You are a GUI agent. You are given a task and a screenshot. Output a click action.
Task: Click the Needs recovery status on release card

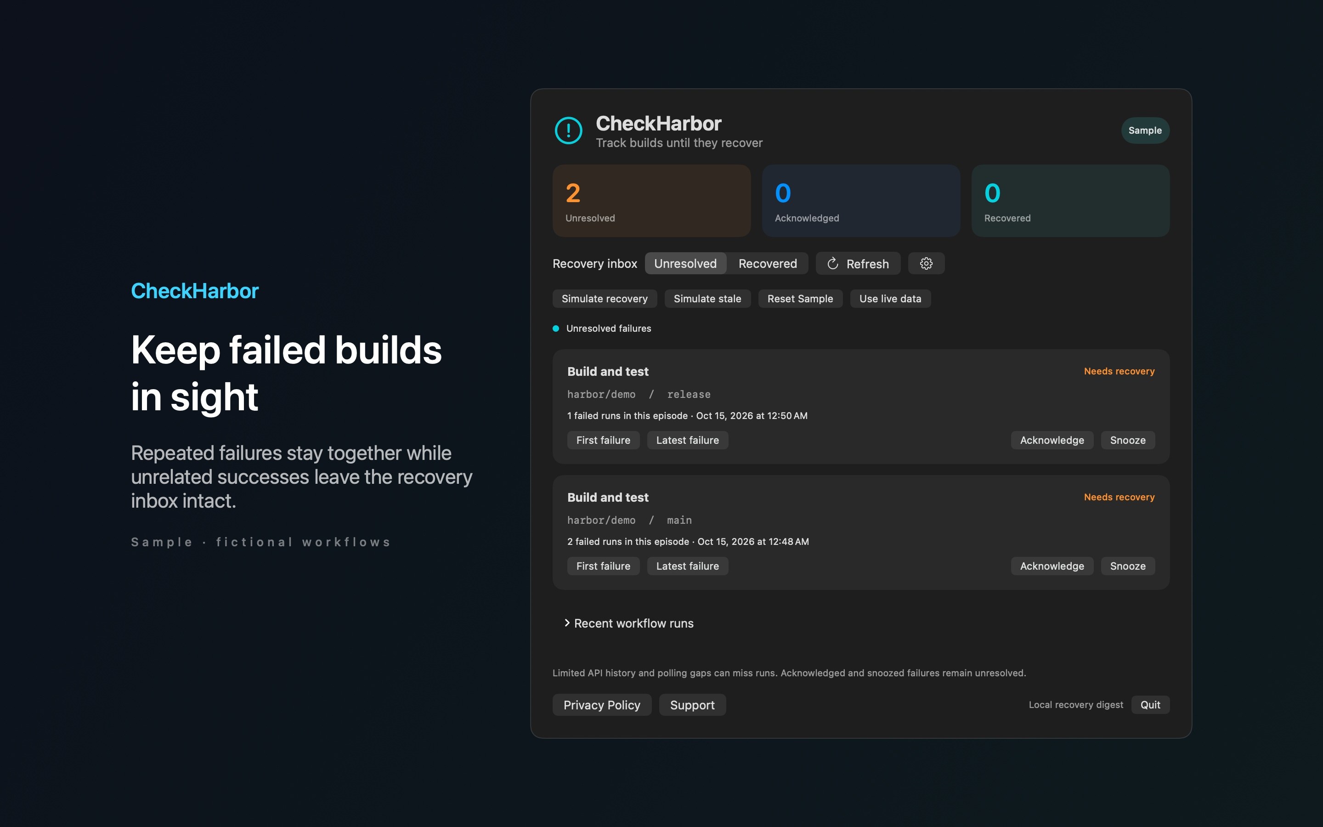tap(1119, 371)
